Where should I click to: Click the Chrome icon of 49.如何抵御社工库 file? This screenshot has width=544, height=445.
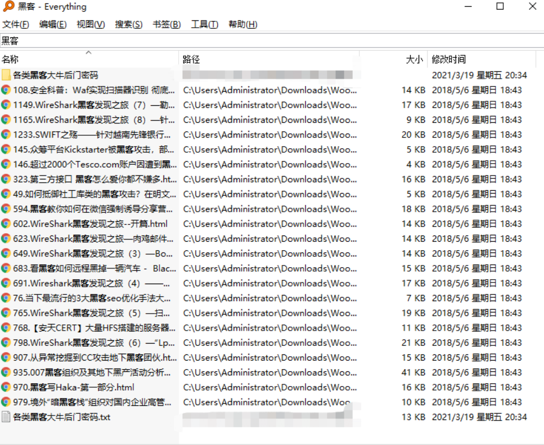(x=6, y=194)
